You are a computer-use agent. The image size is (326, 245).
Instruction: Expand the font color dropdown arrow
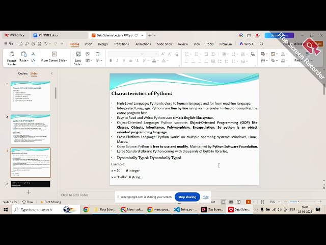(x=158, y=61)
